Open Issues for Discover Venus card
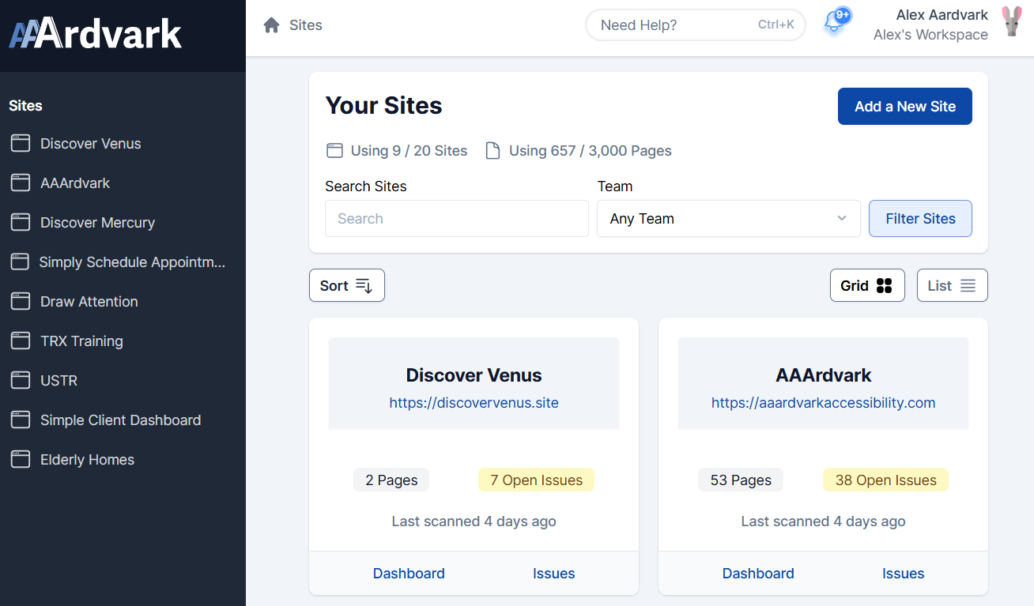This screenshot has height=606, width=1034. pyautogui.click(x=553, y=574)
